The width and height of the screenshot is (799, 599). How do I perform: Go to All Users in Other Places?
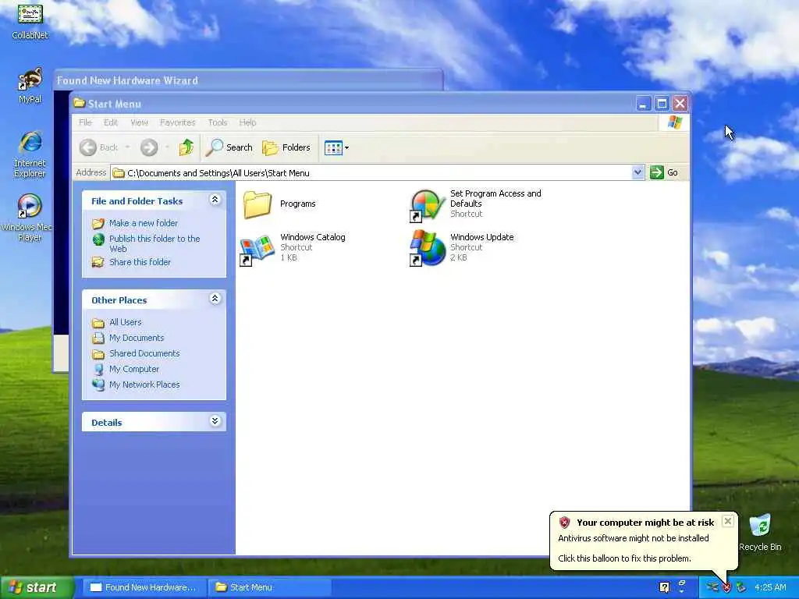coord(126,322)
